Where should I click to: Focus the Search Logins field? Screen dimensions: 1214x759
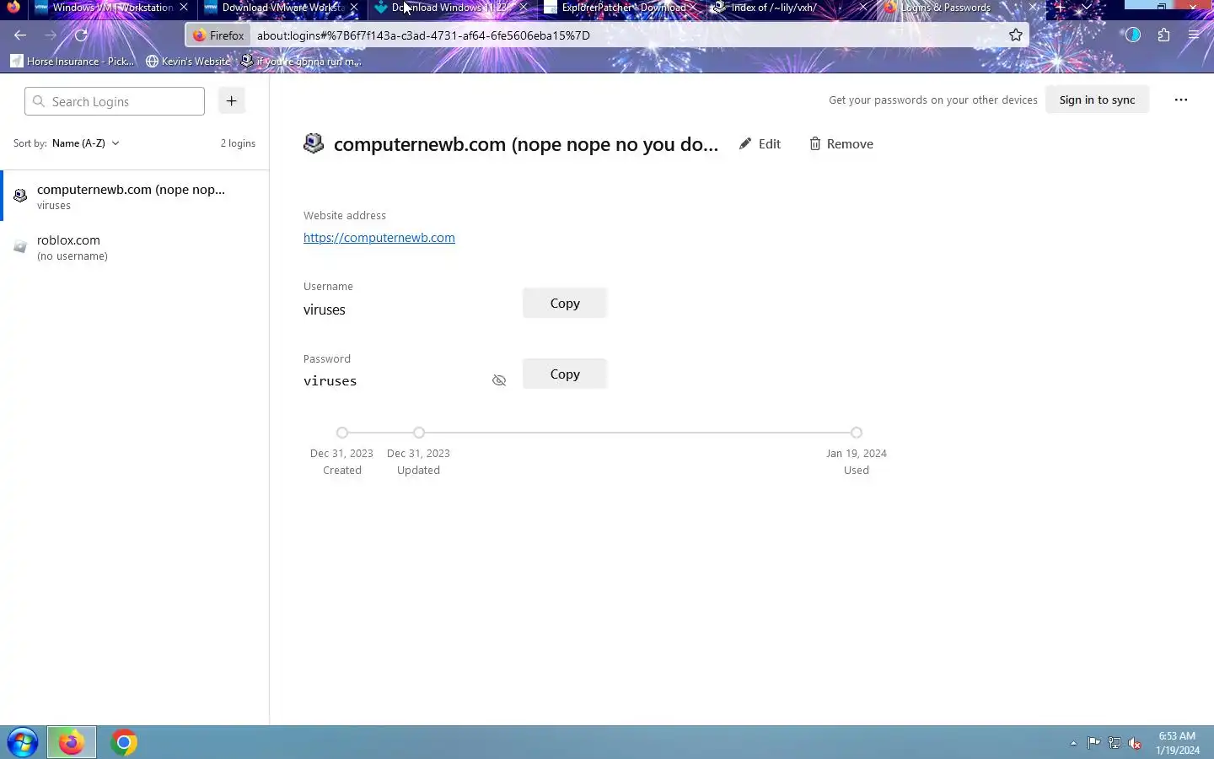(115, 101)
